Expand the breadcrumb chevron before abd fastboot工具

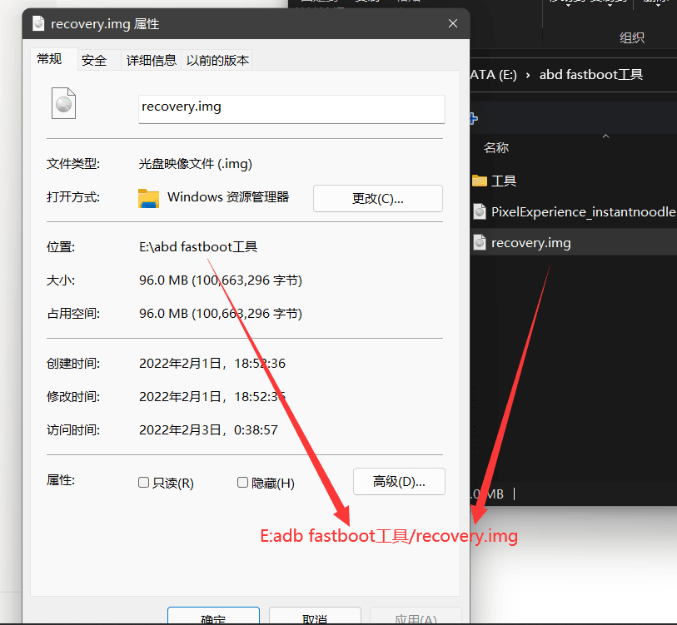(528, 75)
